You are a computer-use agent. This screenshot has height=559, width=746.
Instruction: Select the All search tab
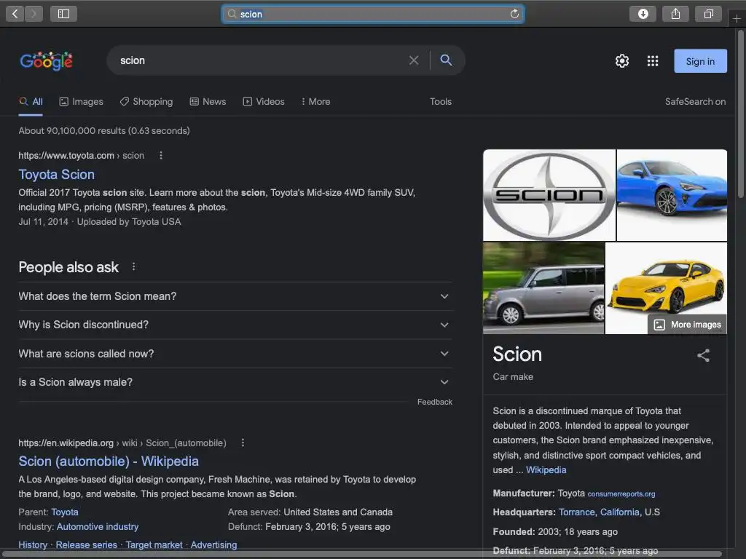(31, 102)
